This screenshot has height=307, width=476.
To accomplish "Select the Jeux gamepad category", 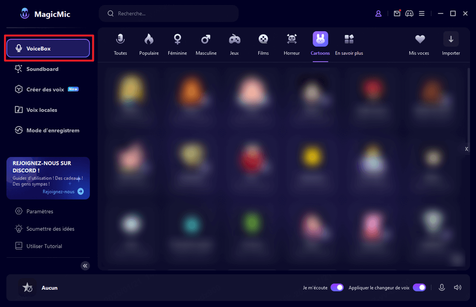I will (x=234, y=44).
